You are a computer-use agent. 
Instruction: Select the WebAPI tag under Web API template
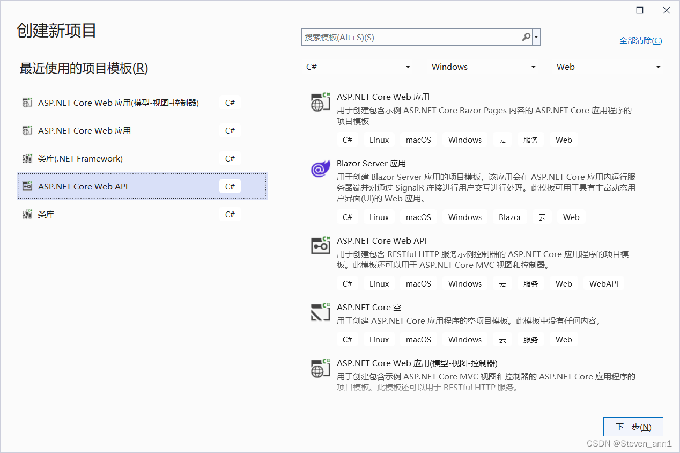coord(603,283)
